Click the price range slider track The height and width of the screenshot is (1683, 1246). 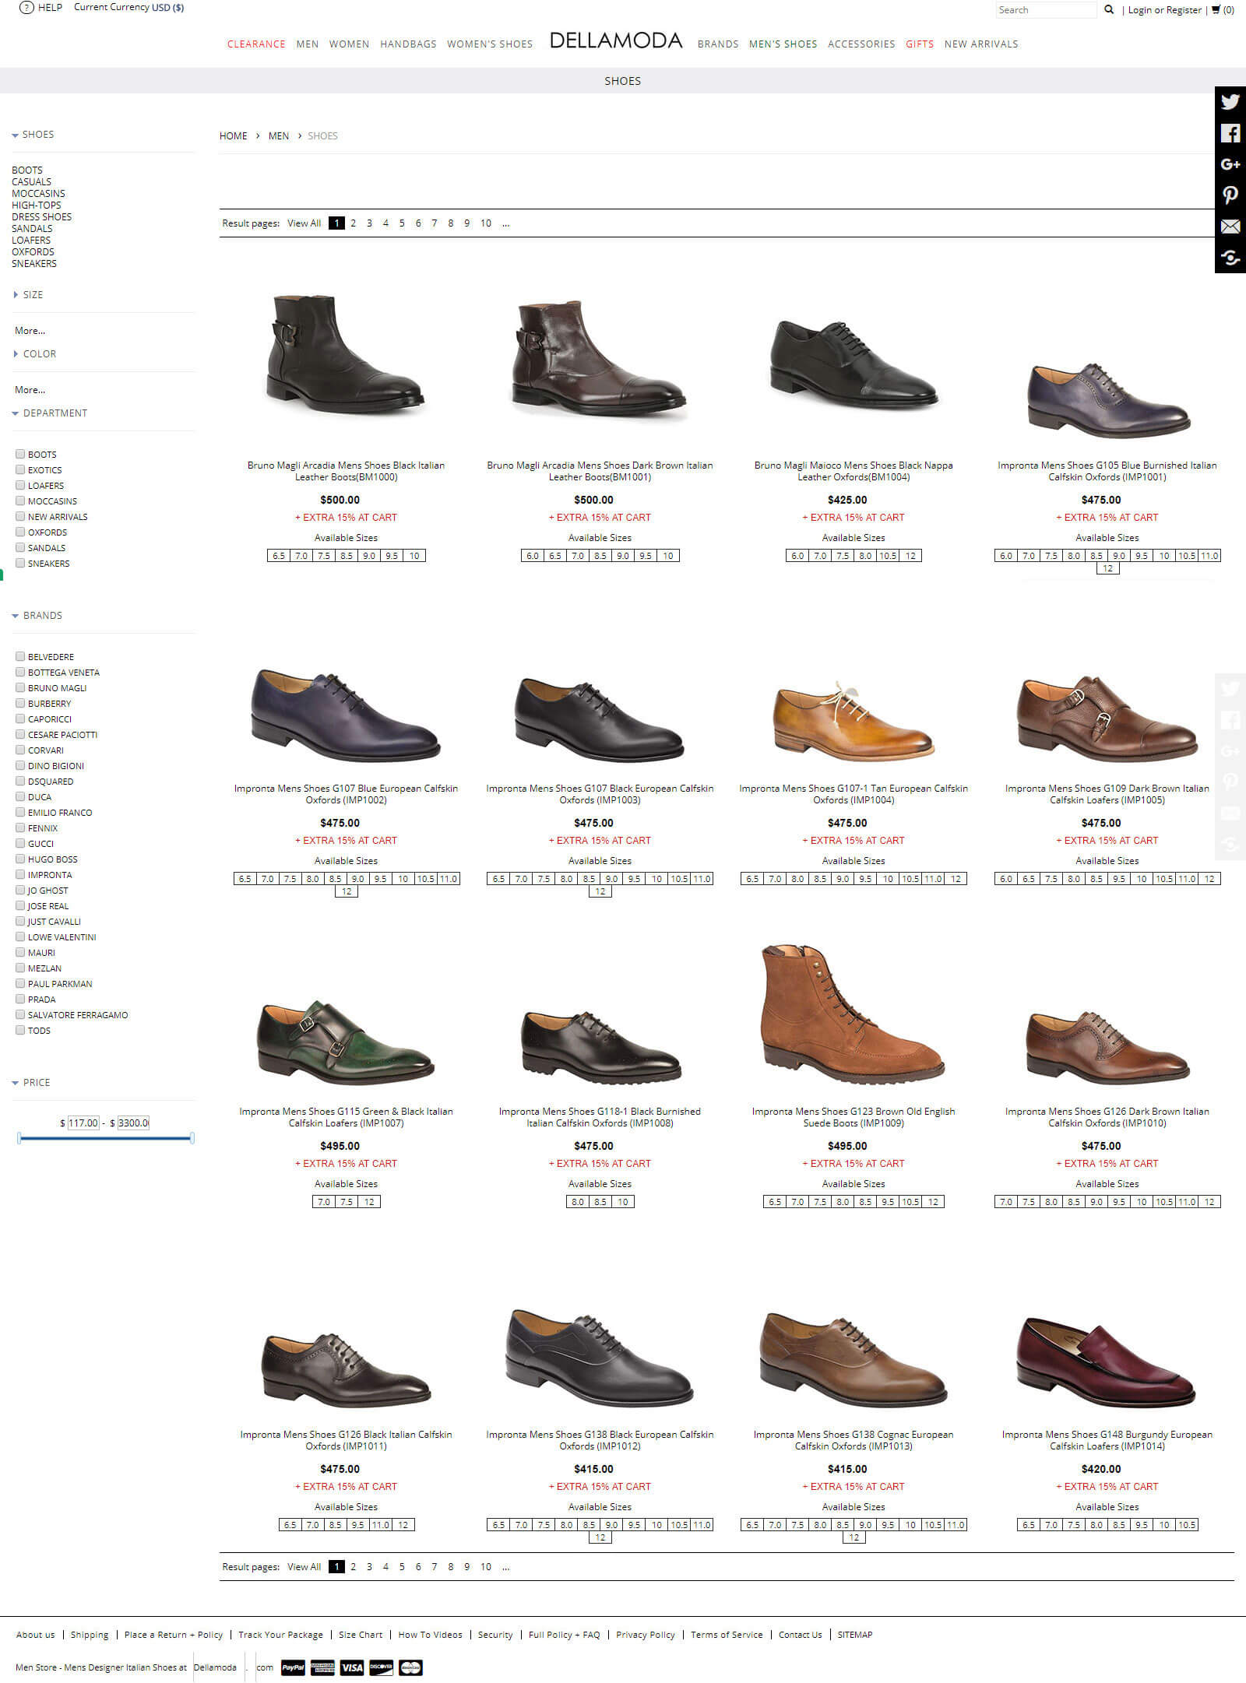pyautogui.click(x=105, y=1138)
